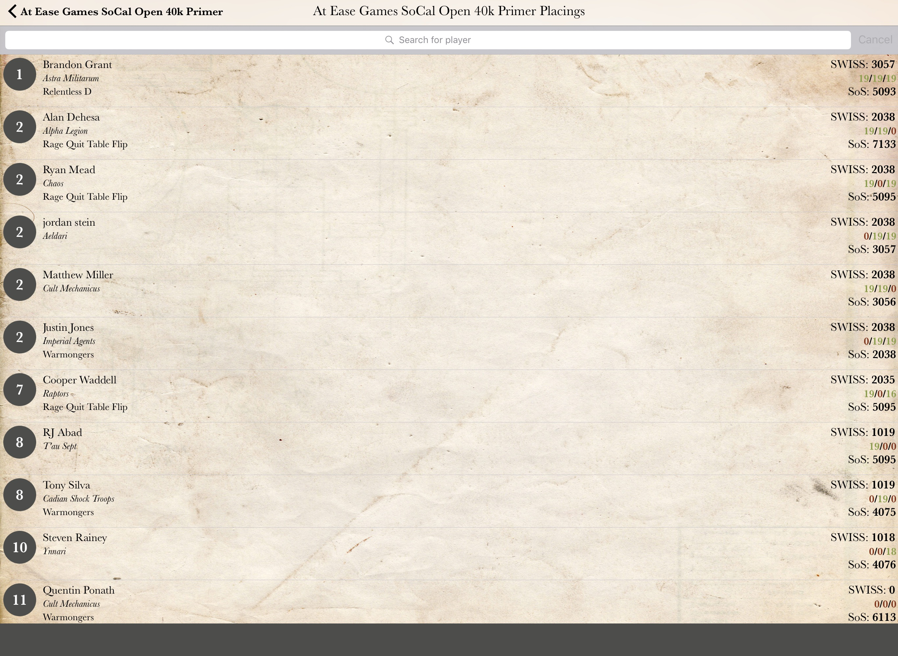Viewport: 898px width, 656px height.
Task: Click Brandon Grant's 19/19/19 round results
Action: click(877, 78)
